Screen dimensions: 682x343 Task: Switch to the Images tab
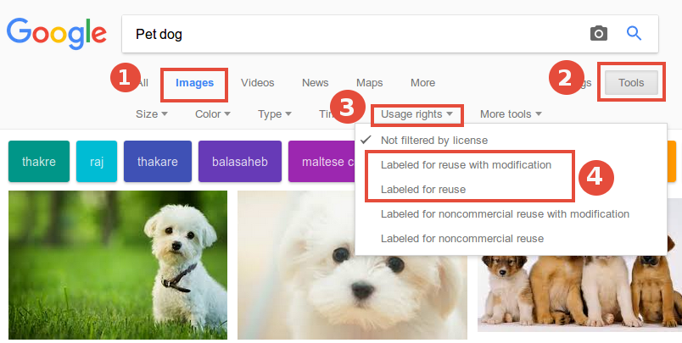[x=194, y=83]
